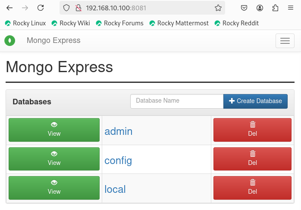Click the Create Database button
This screenshot has height=210, width=301.
(255, 101)
